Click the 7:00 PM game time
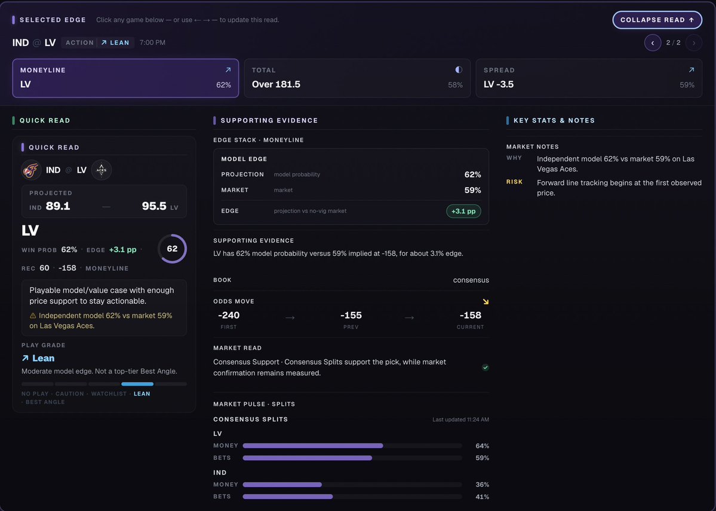 point(152,42)
